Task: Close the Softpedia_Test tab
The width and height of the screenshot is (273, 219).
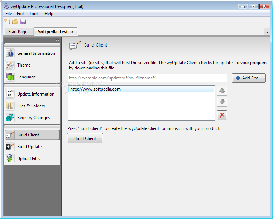Action: pyautogui.click(x=72, y=32)
